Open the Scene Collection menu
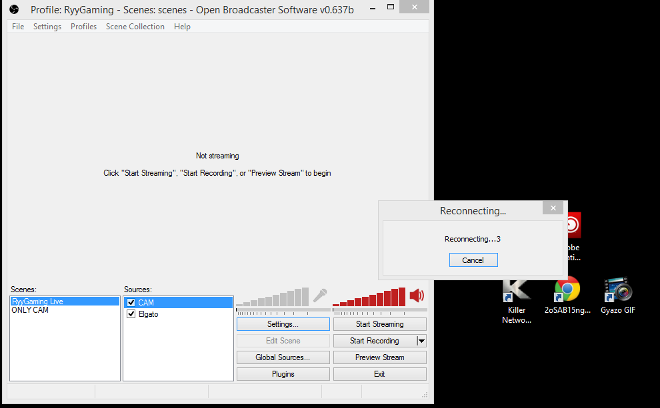Viewport: 660px width, 408px height. (x=135, y=27)
